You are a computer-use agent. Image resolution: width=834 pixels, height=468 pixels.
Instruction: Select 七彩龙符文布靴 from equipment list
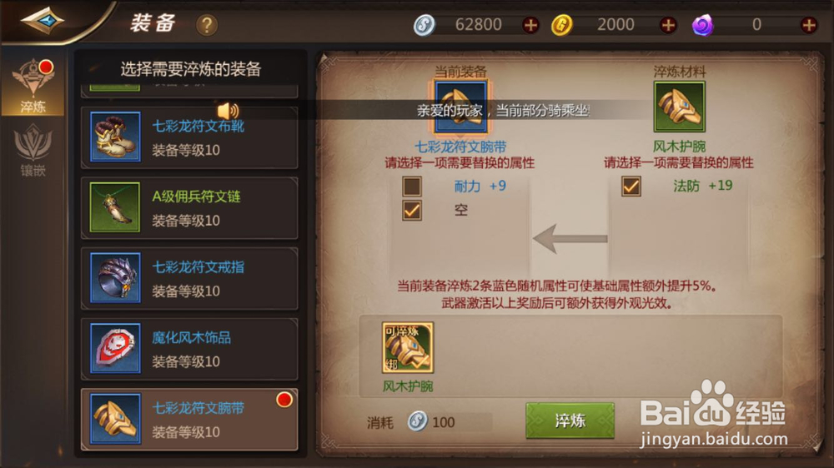[x=189, y=137]
